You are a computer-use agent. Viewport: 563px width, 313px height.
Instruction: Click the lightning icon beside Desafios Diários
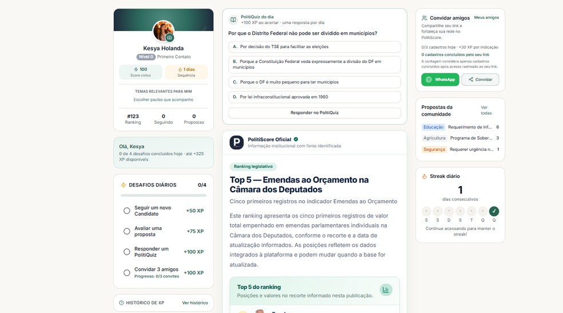124,185
